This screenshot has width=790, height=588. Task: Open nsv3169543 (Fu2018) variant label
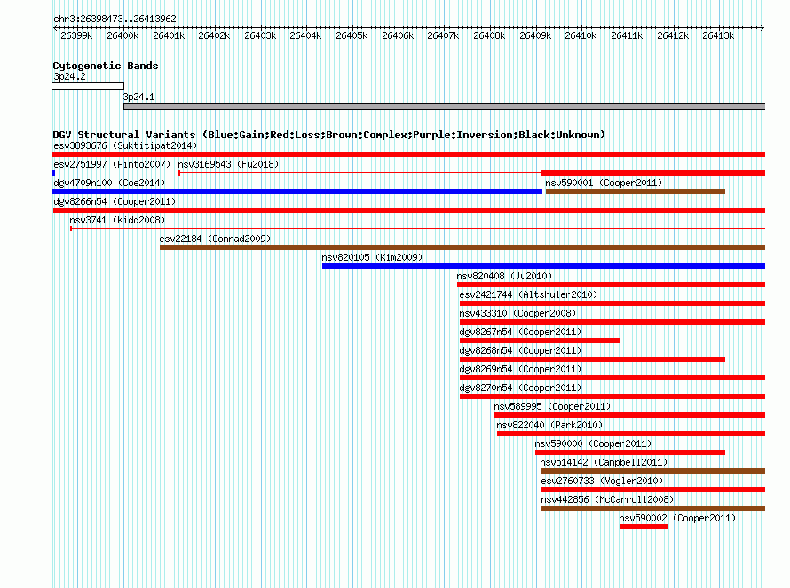tap(228, 164)
